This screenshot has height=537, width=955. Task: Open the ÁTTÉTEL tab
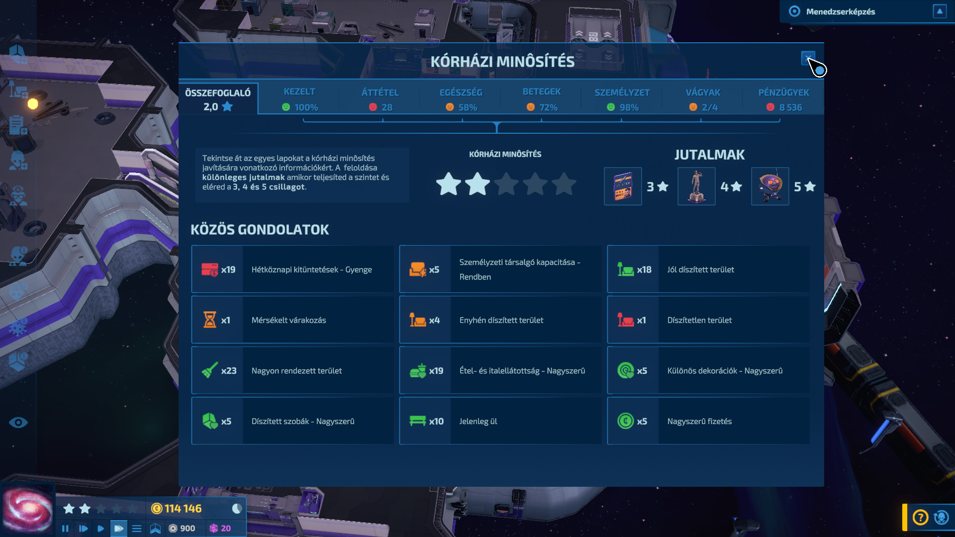click(x=380, y=99)
